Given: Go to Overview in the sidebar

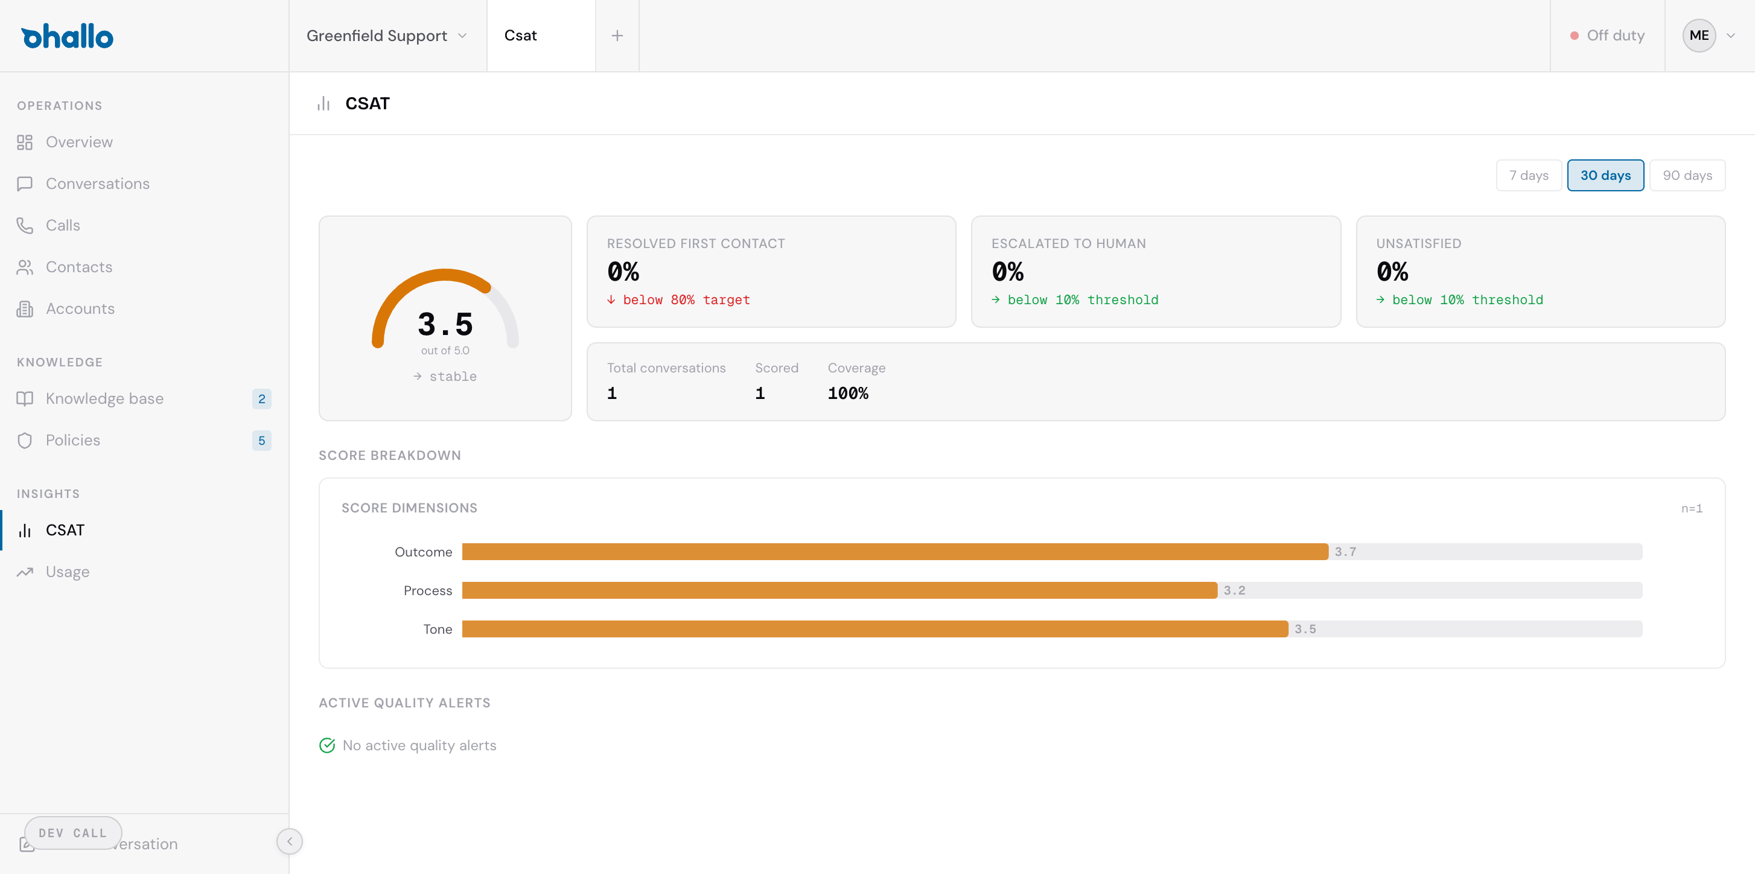Looking at the screenshot, I should [x=144, y=142].
